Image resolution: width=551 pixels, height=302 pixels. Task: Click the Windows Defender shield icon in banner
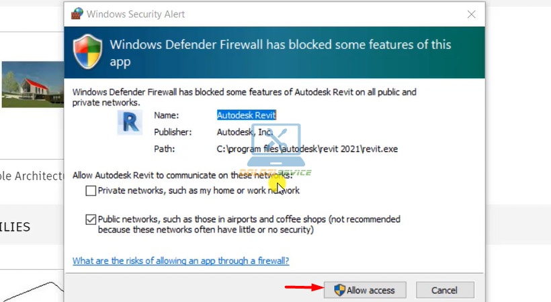click(87, 52)
